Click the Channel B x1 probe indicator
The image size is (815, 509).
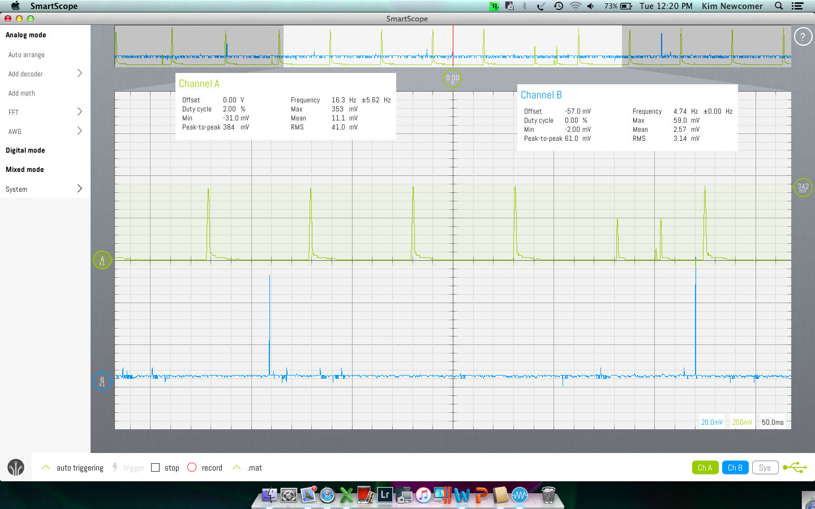click(102, 381)
